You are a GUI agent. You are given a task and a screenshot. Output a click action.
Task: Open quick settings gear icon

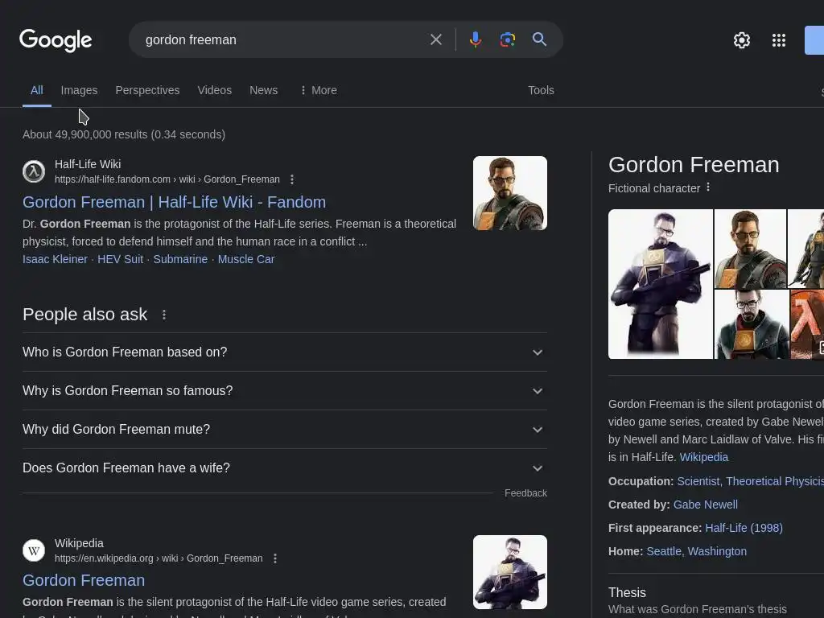point(741,40)
